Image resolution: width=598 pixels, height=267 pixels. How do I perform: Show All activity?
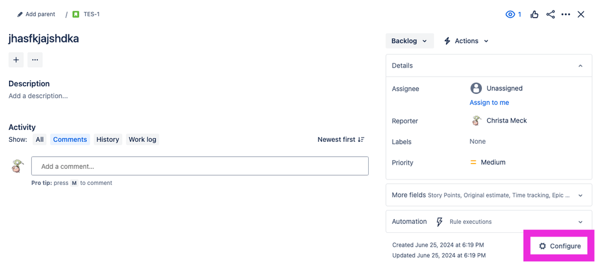pyautogui.click(x=40, y=139)
